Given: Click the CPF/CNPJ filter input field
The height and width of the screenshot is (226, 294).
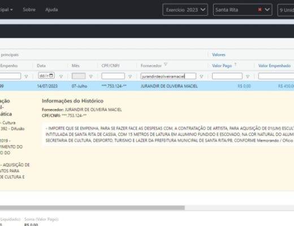Looking at the screenshot, I should point(113,76).
